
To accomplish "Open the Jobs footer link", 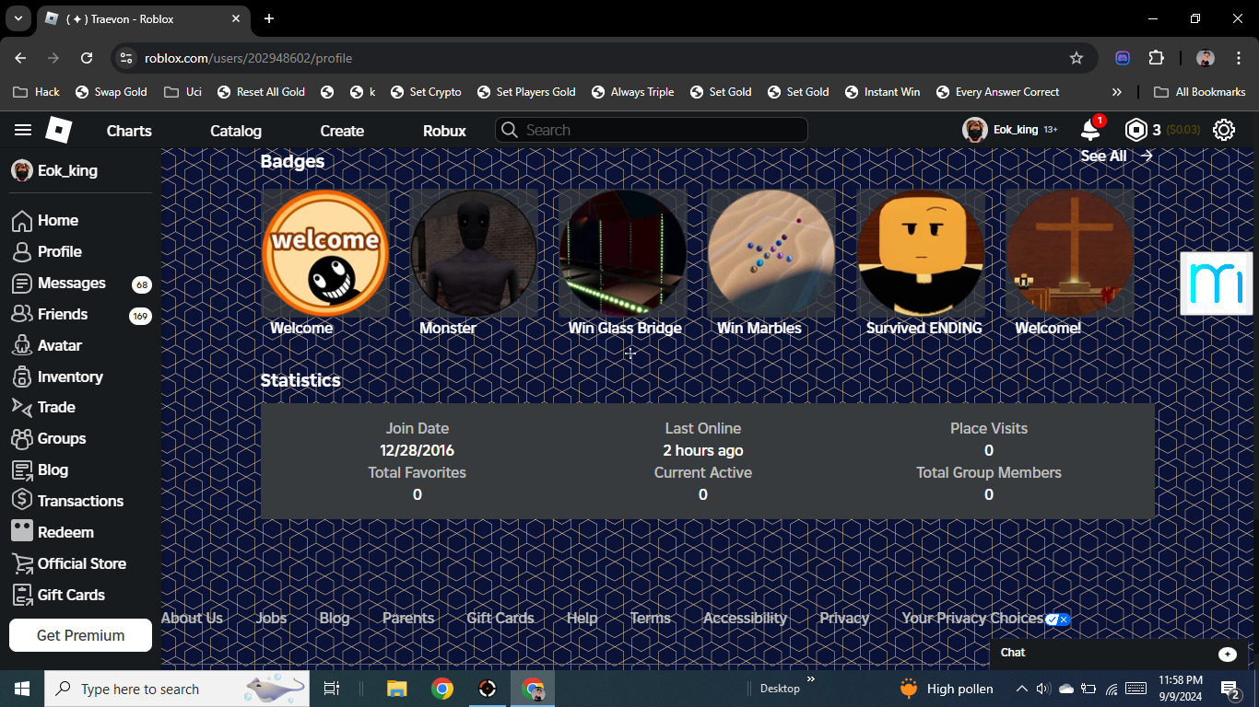I will coord(271,618).
